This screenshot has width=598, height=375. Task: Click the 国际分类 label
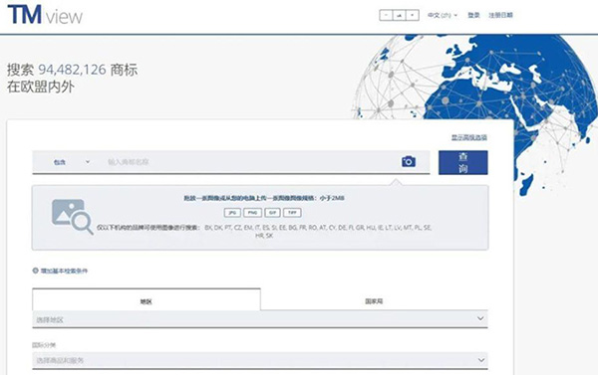[x=44, y=345]
